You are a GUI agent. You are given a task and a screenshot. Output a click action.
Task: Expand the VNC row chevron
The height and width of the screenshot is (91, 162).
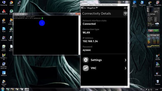pyautogui.click(x=126, y=68)
